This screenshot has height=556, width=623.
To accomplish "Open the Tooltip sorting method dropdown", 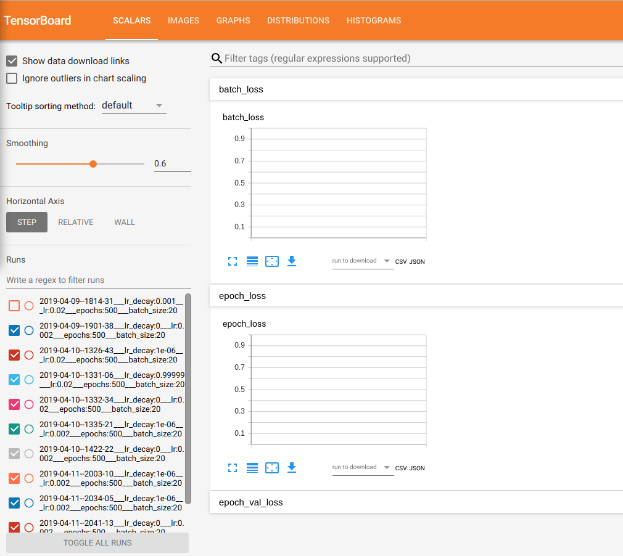I will click(134, 105).
